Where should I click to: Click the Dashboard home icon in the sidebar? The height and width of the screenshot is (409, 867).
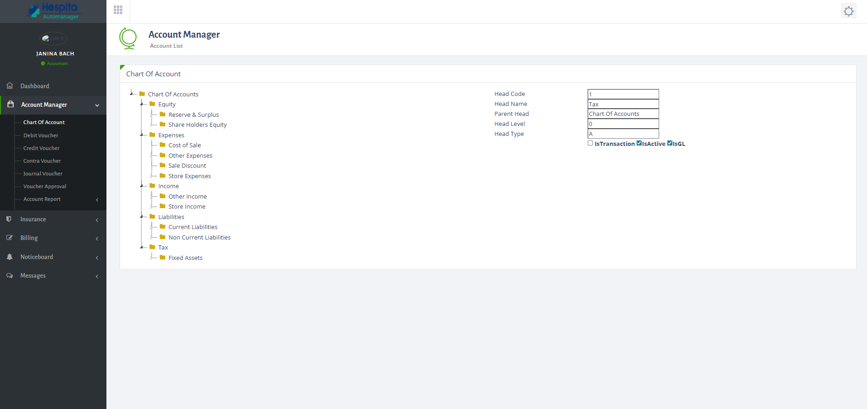coord(10,85)
